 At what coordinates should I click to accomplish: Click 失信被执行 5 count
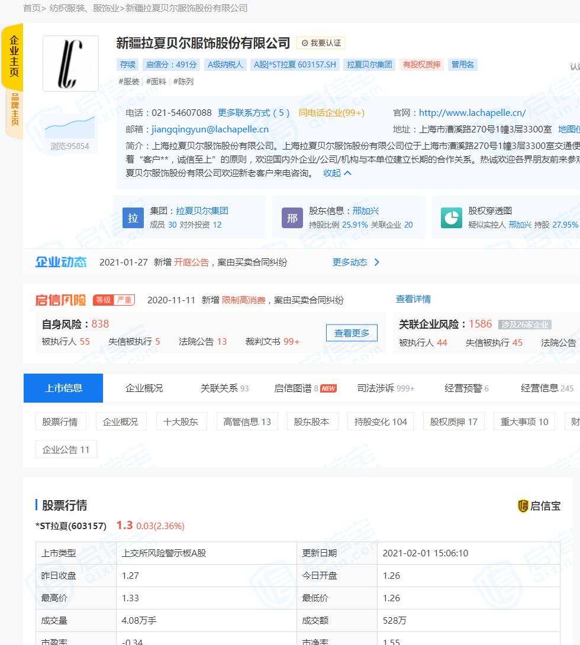tap(134, 342)
